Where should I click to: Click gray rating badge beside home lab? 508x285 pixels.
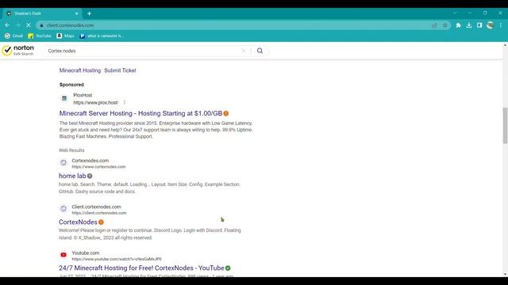tap(90, 176)
